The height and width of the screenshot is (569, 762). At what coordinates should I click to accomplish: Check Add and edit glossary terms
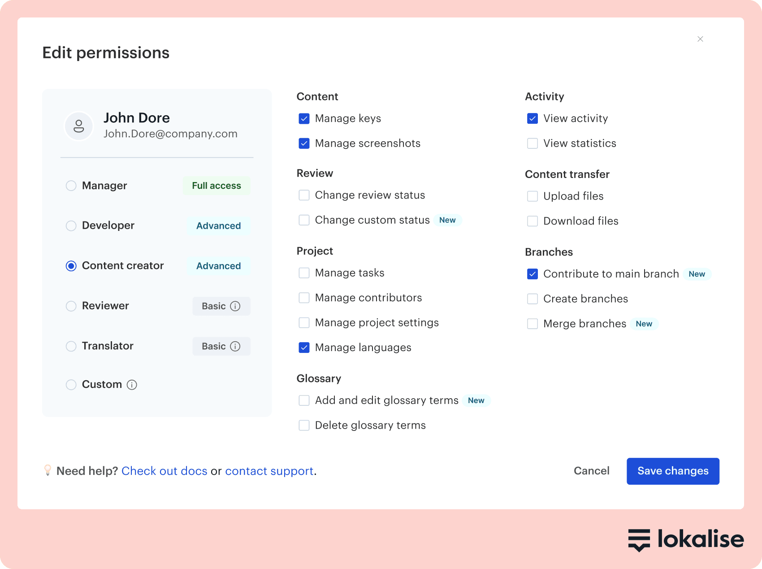[304, 400]
